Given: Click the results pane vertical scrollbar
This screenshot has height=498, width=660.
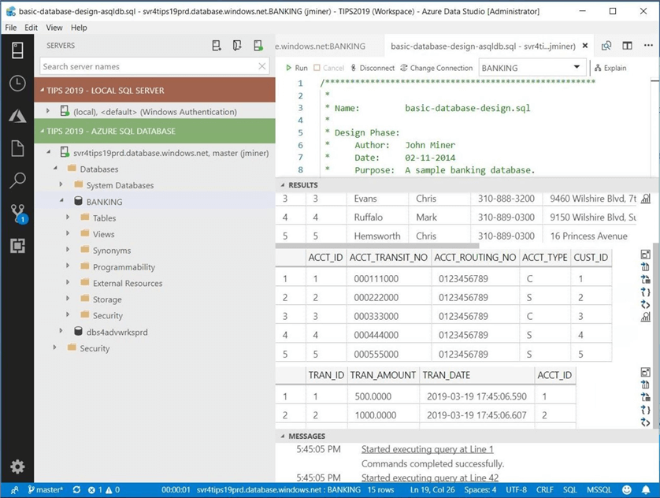Looking at the screenshot, I should [x=655, y=336].
